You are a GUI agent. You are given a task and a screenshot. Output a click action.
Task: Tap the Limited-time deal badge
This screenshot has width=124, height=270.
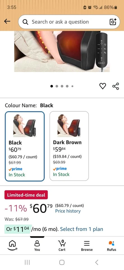click(x=26, y=195)
